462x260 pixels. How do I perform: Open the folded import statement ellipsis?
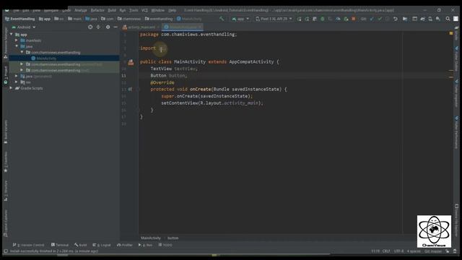pos(162,48)
